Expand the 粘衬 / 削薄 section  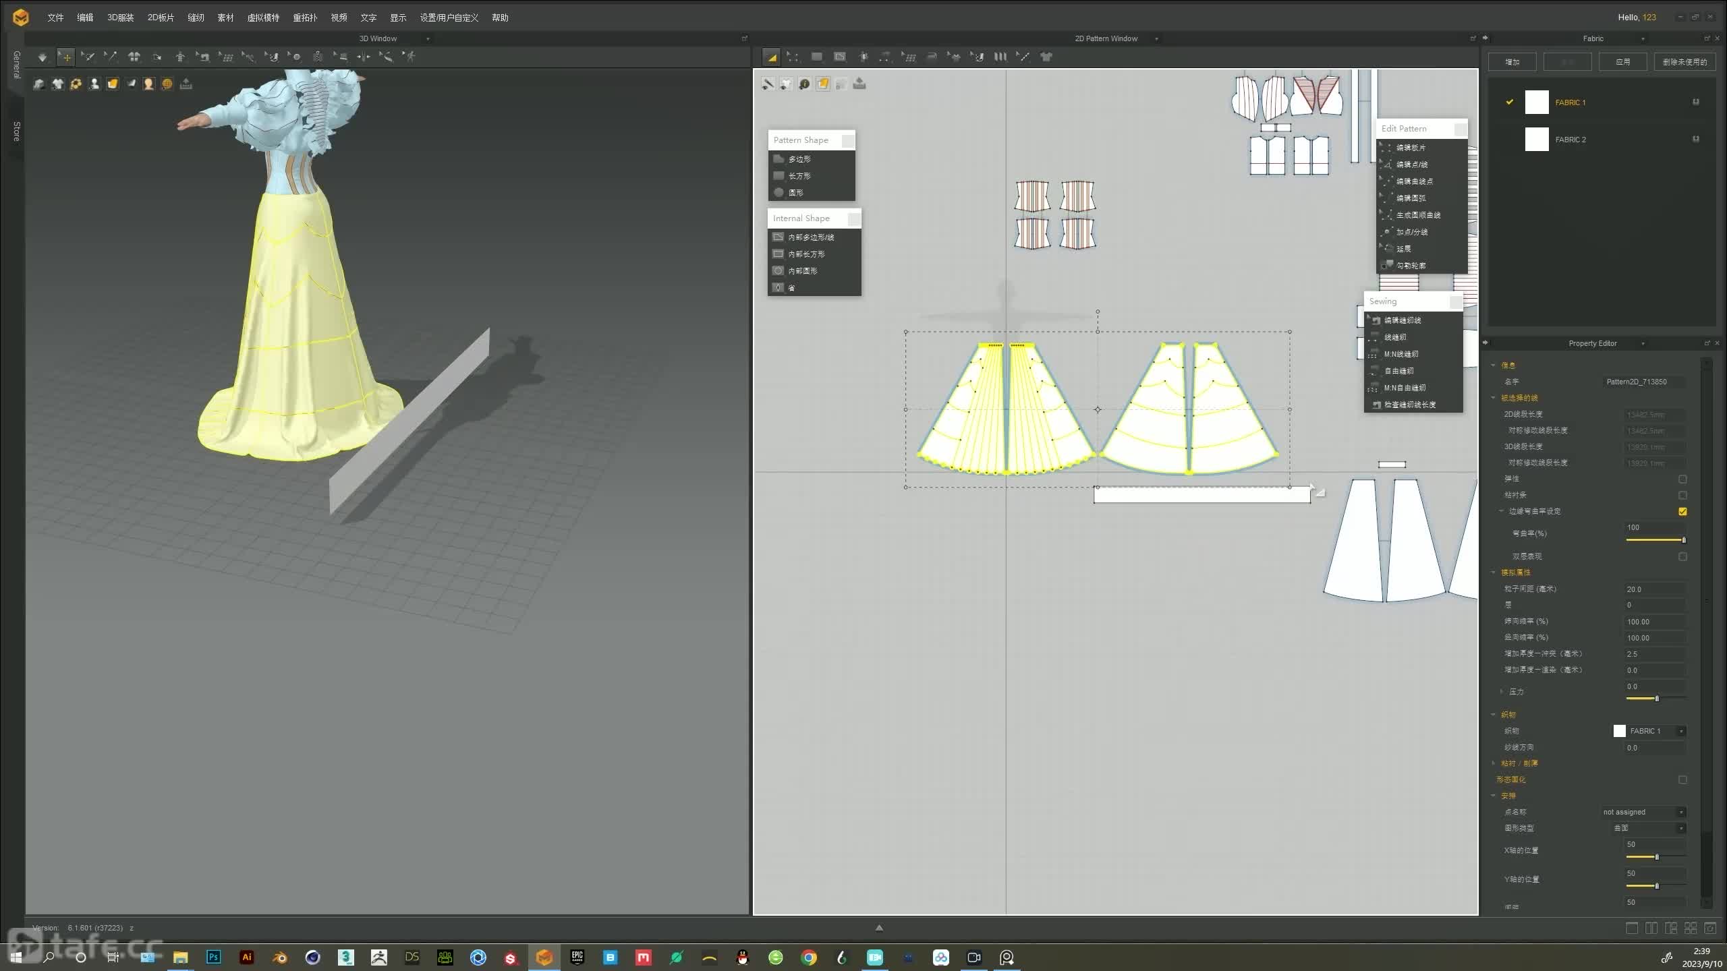tap(1494, 763)
